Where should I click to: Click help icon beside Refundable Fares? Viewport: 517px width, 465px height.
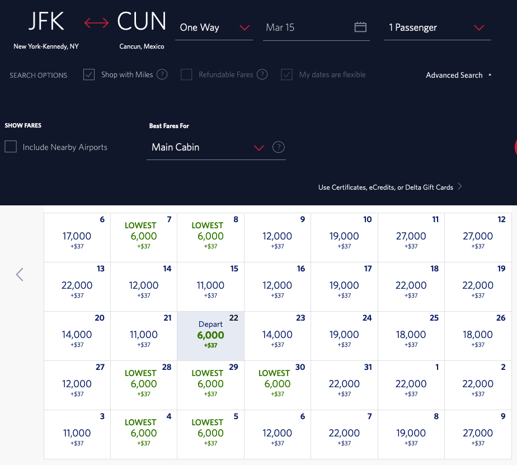262,74
